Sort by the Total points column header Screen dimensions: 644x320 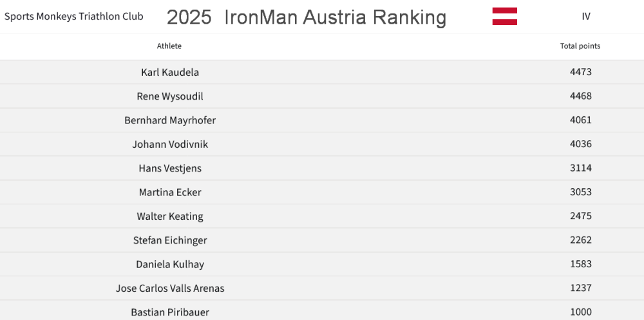pyautogui.click(x=580, y=46)
